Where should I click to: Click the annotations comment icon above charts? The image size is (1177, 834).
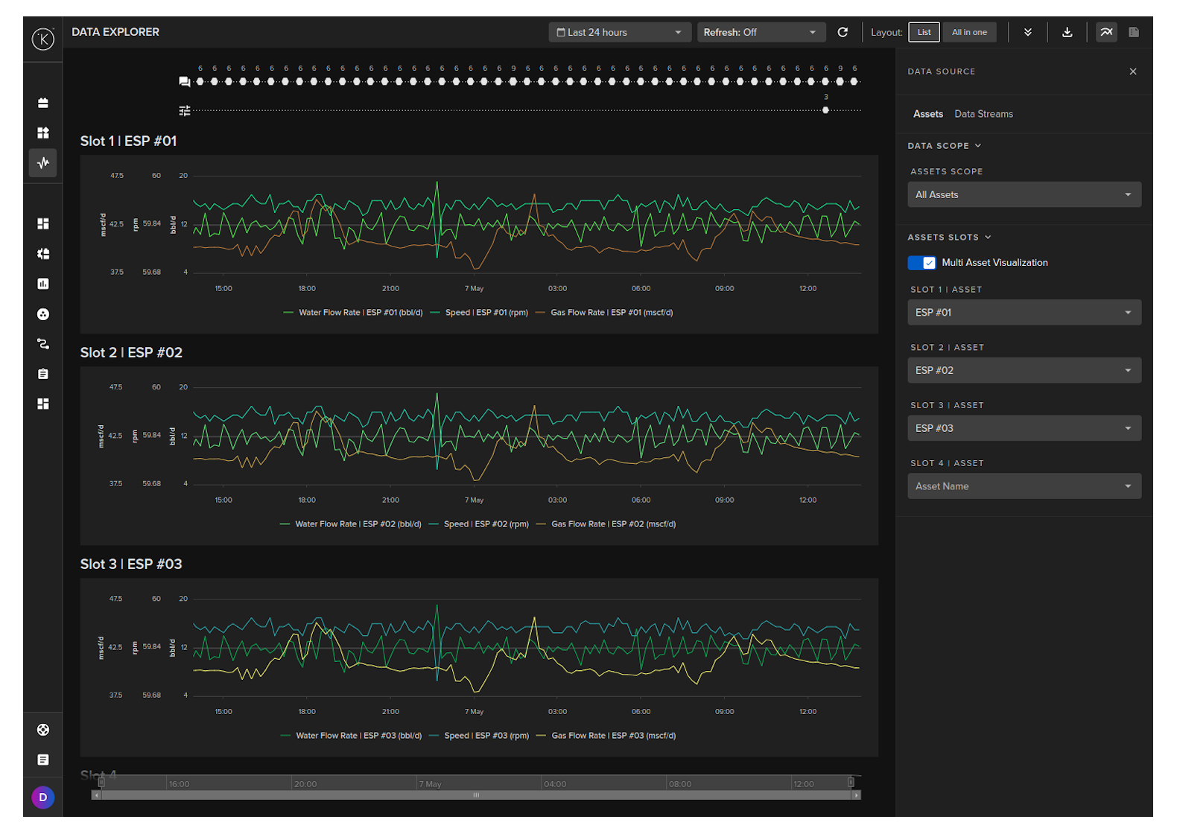[x=185, y=82]
